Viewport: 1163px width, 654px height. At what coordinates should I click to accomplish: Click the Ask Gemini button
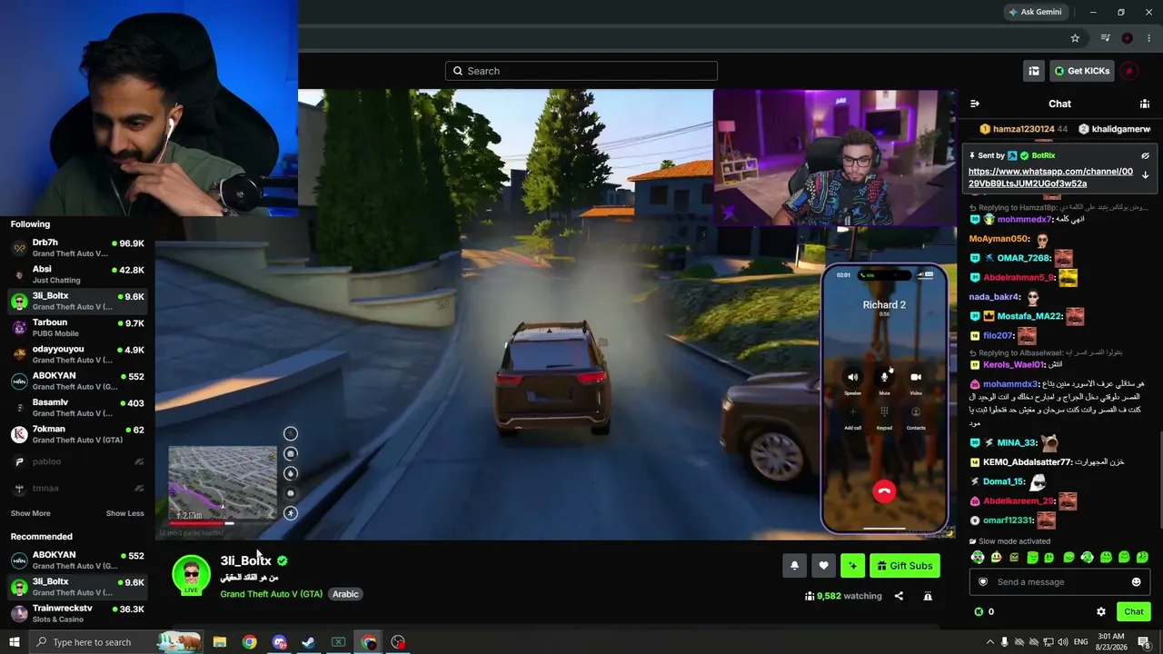[1035, 12]
